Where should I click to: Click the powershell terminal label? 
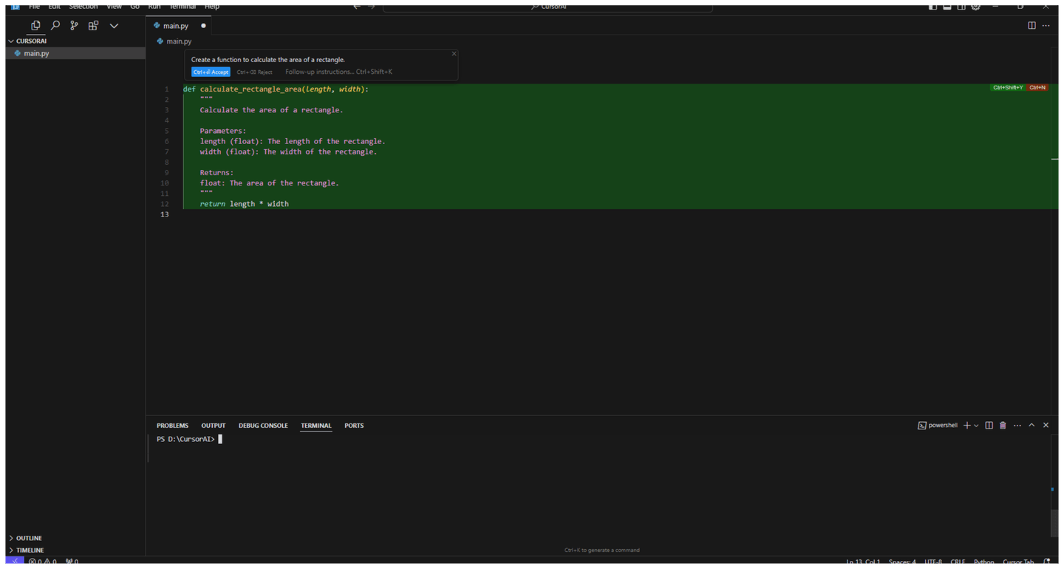pos(938,426)
